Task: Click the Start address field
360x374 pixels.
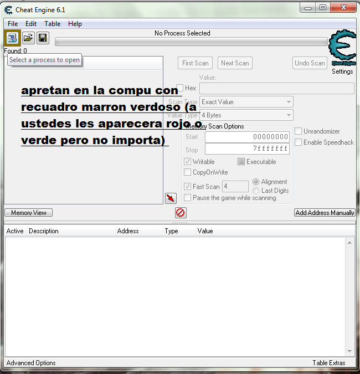Action: tap(247, 137)
